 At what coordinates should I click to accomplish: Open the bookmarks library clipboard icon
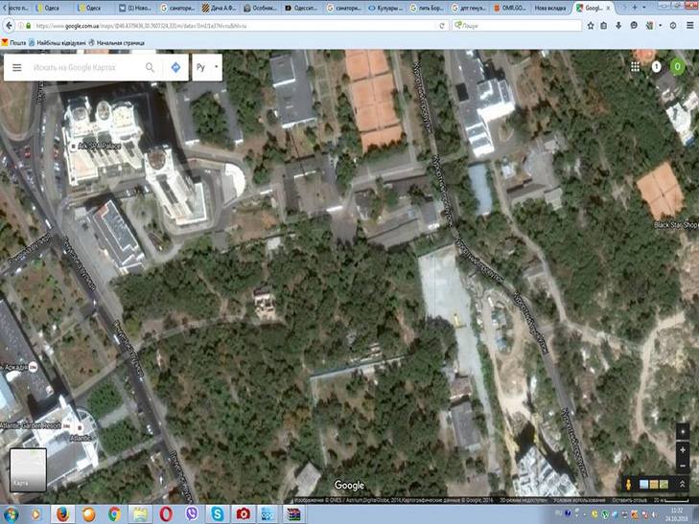pyautogui.click(x=604, y=26)
